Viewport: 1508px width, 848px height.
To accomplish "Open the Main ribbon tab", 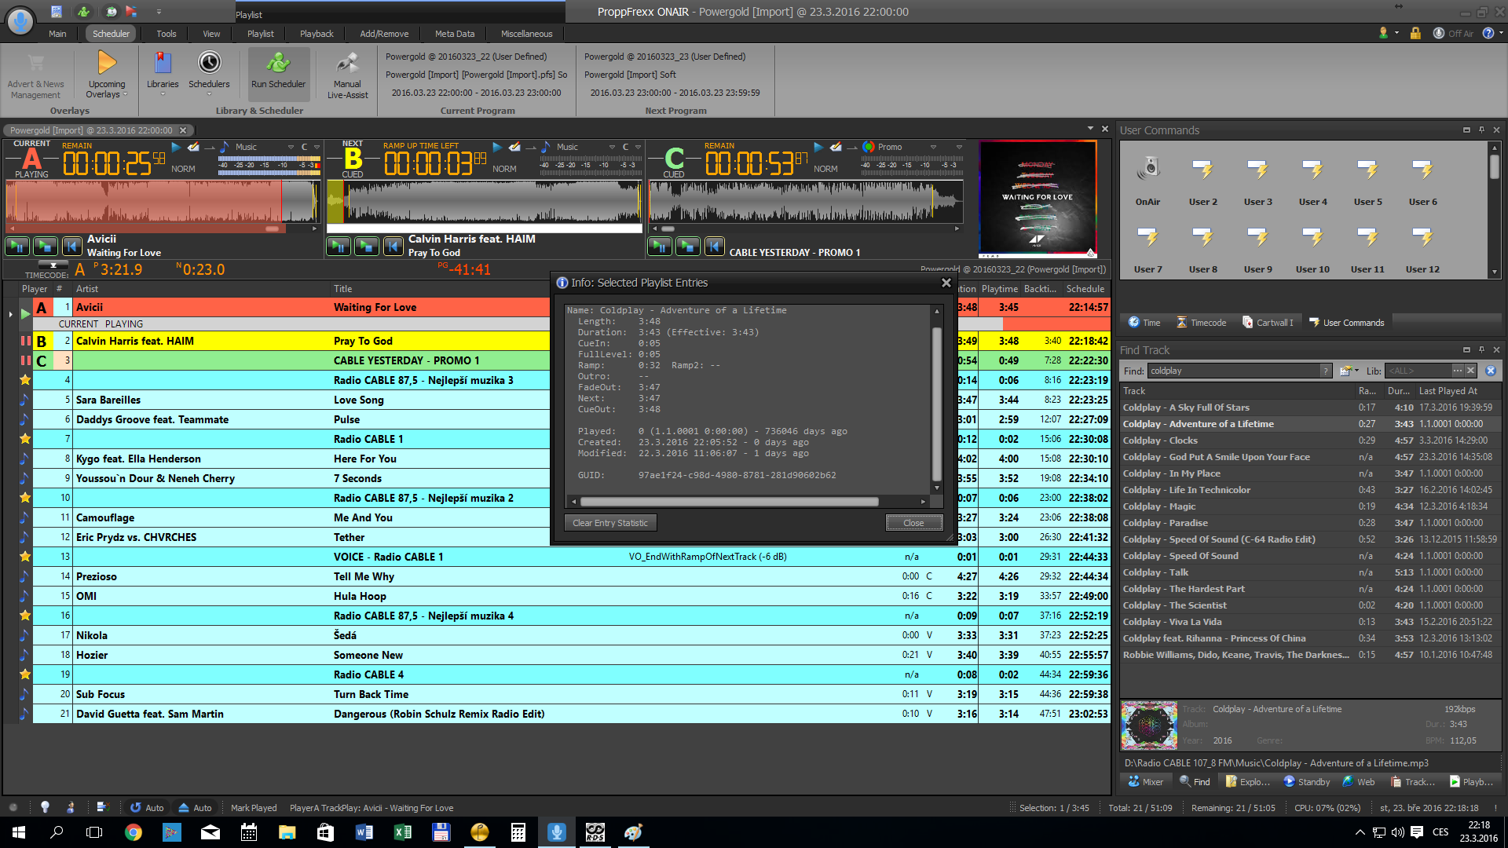I will click(57, 34).
